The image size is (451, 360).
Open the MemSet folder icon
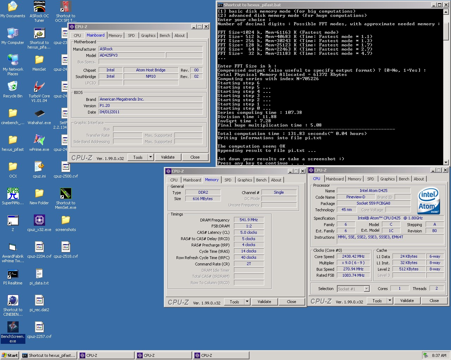[39, 63]
